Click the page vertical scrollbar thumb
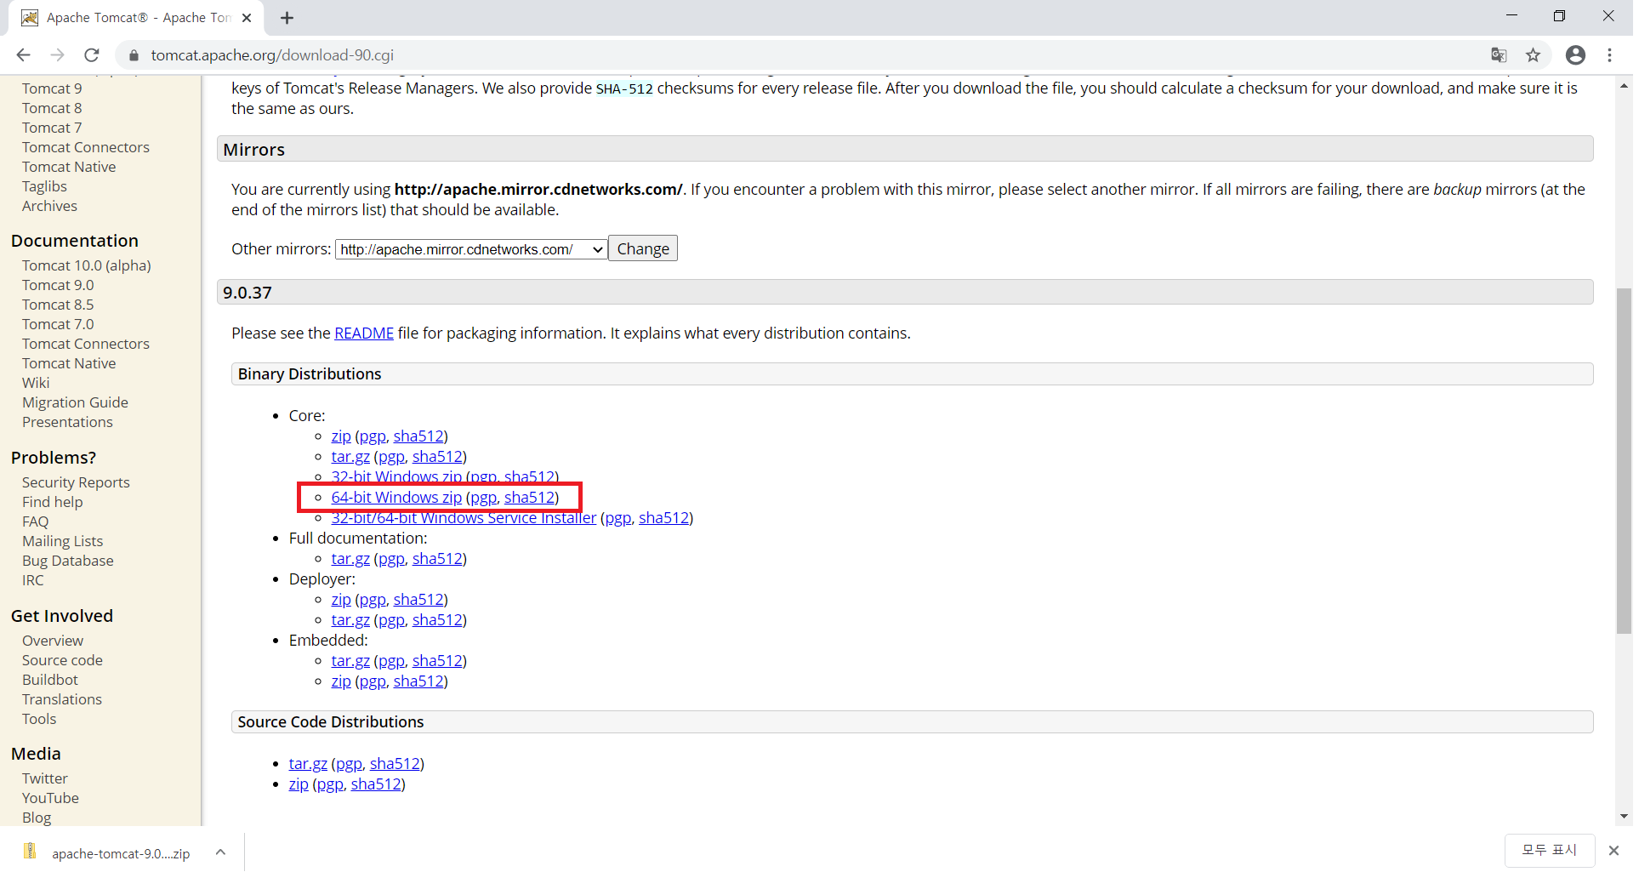1639x872 pixels. pos(1624,461)
